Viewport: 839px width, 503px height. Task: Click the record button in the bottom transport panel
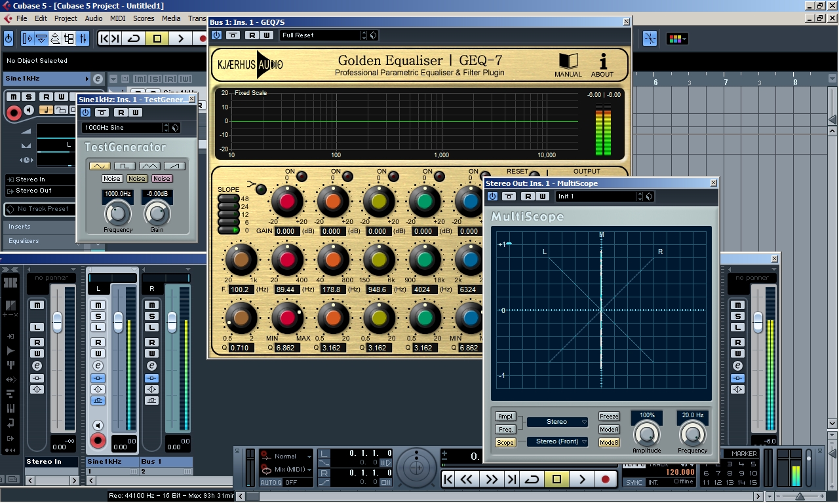tap(606, 479)
